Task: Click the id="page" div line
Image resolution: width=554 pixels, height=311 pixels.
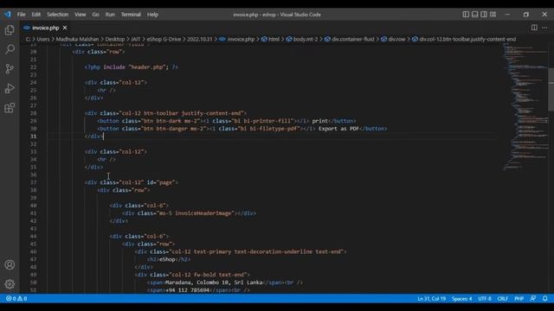Action: pyautogui.click(x=132, y=182)
